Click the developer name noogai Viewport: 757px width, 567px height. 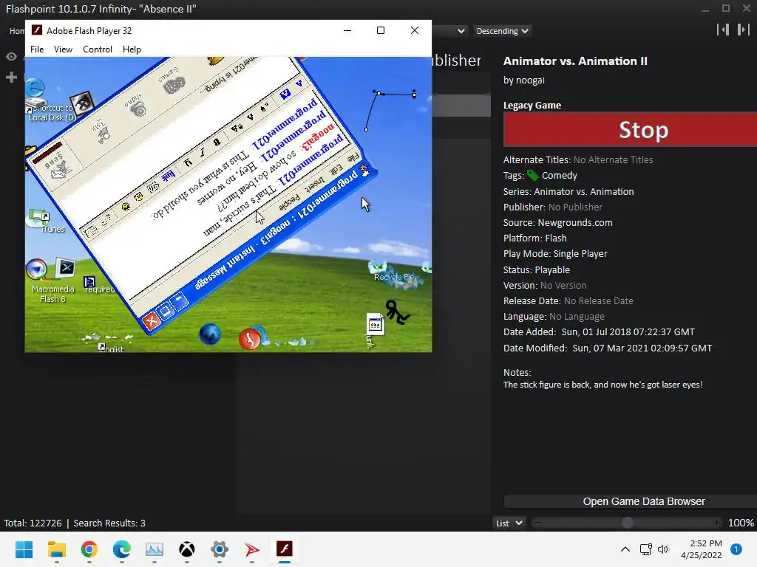[531, 80]
